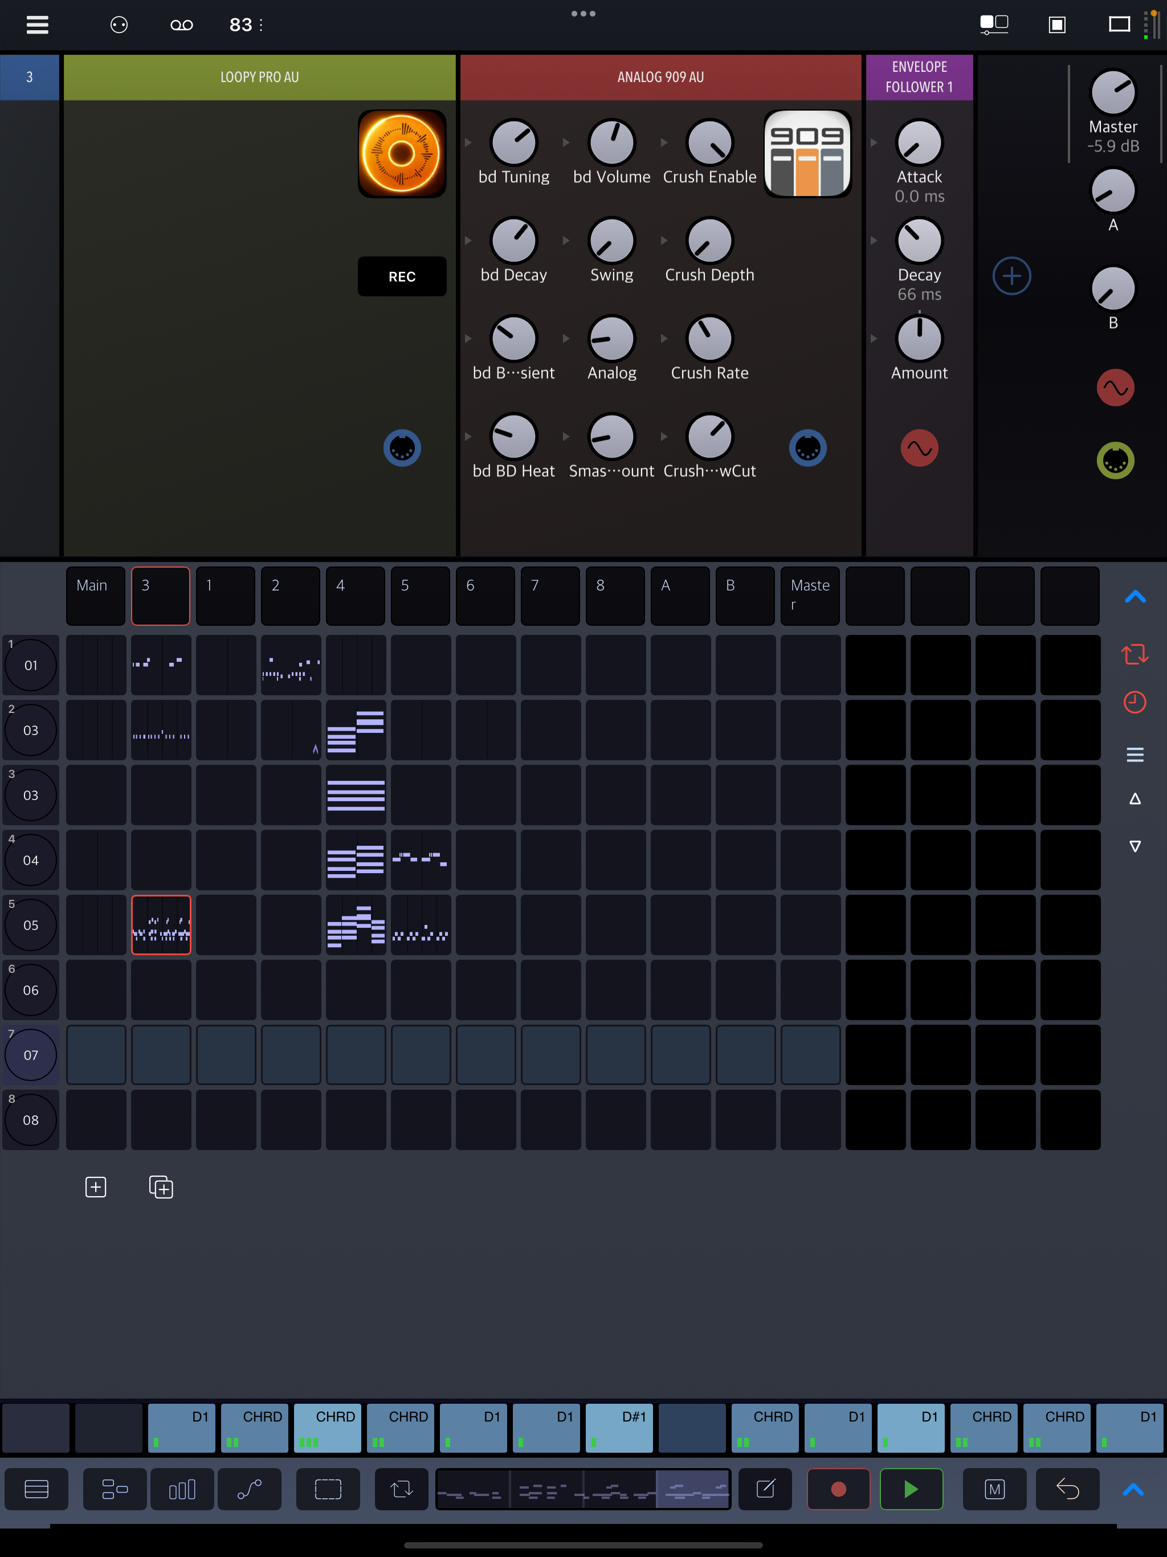Screen dimensions: 1167x1557
Task: Expand Amount parameter arrow
Action: (x=874, y=338)
